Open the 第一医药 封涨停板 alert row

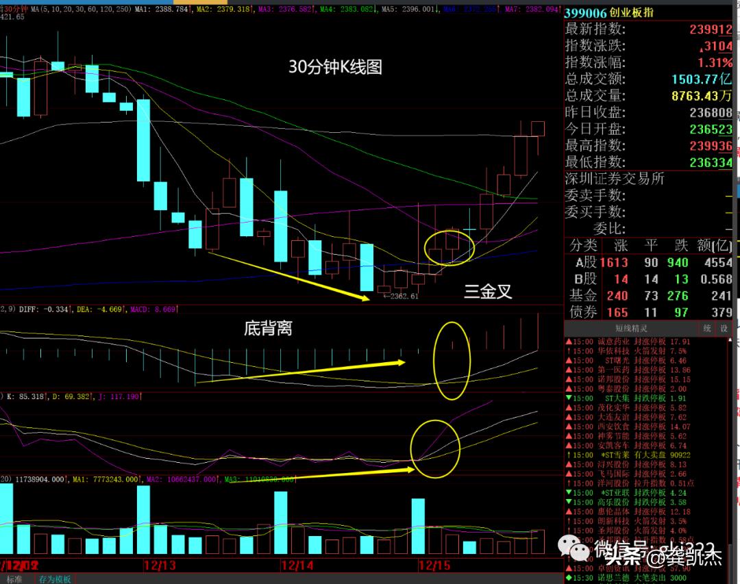point(628,370)
